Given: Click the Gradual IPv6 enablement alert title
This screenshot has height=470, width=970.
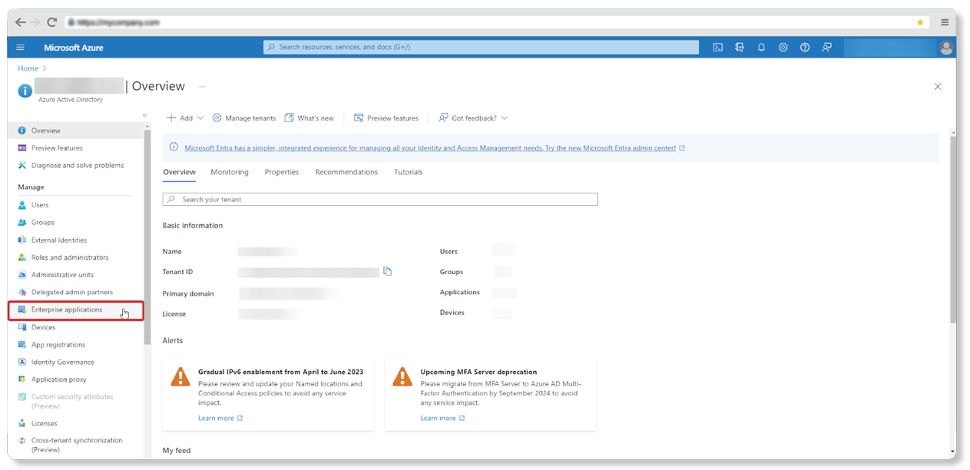Looking at the screenshot, I should (280, 372).
